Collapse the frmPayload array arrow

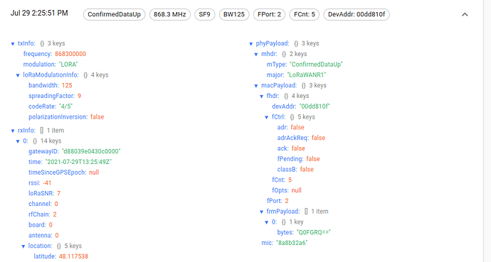pos(261,212)
